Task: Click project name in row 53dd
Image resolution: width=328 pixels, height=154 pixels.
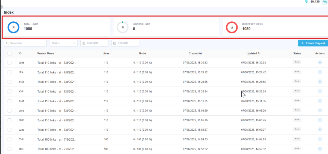Action: pos(57,139)
